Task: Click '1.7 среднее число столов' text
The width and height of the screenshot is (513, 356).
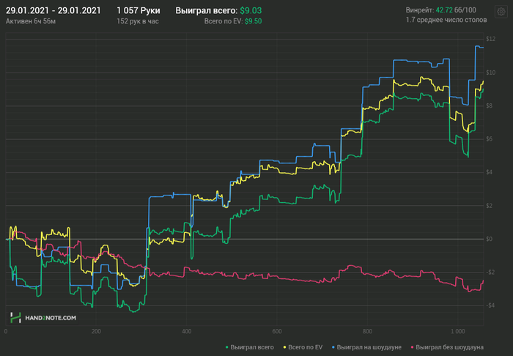Action: point(446,20)
